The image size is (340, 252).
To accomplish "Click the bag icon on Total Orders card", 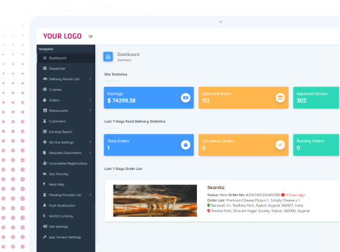I will coord(185,145).
